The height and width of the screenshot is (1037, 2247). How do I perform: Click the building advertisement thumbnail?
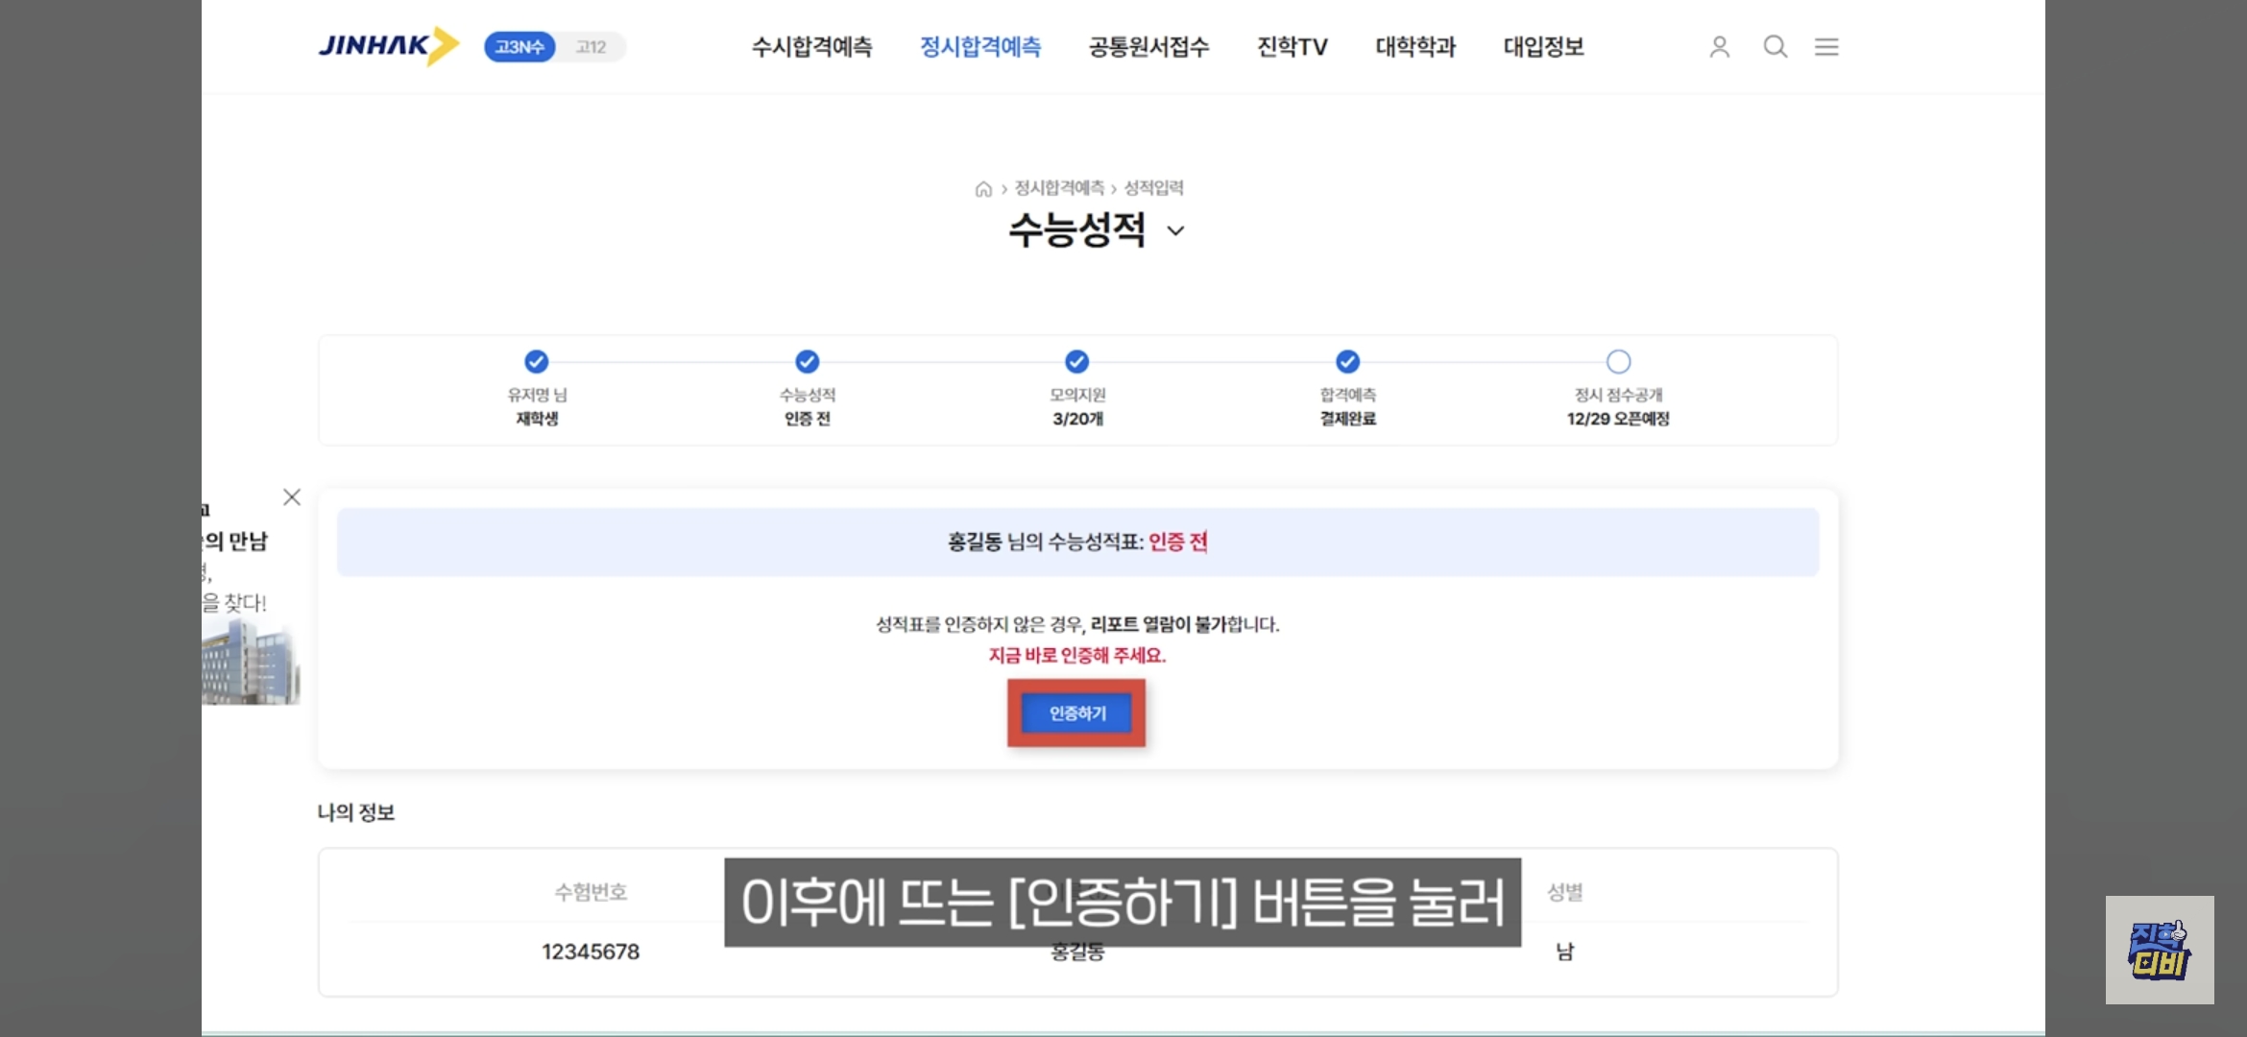click(x=250, y=663)
